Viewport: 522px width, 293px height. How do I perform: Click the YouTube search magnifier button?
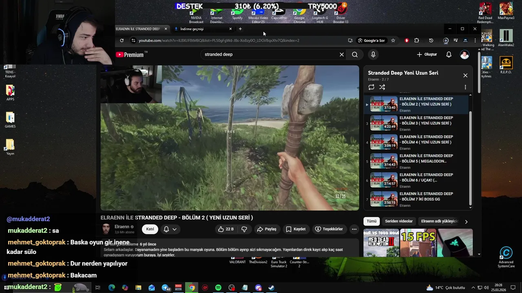(x=355, y=55)
